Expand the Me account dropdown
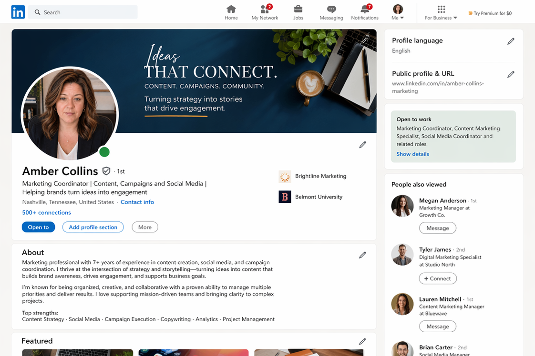This screenshot has width=535, height=356. (398, 12)
